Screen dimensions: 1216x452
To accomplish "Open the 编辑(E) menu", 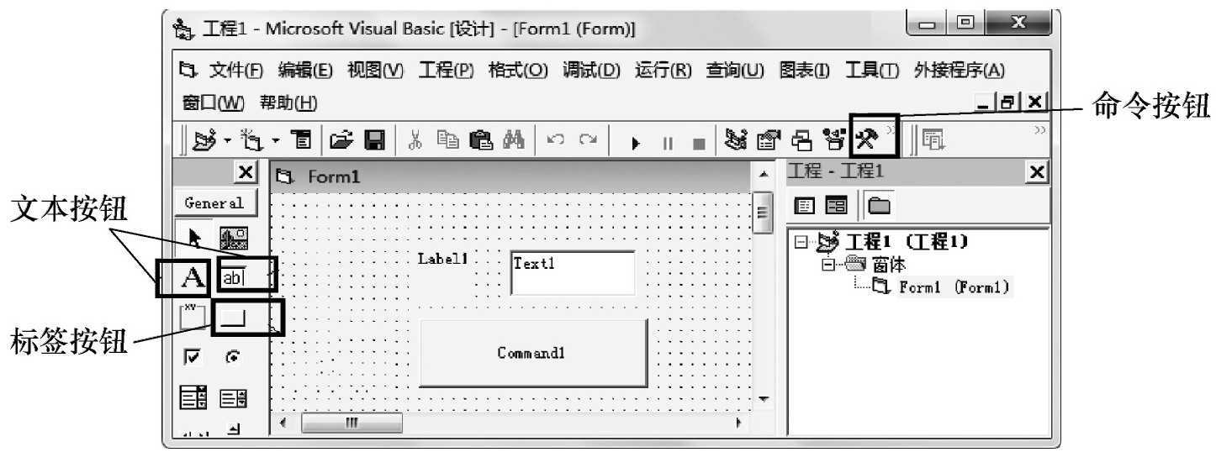I will click(x=305, y=71).
